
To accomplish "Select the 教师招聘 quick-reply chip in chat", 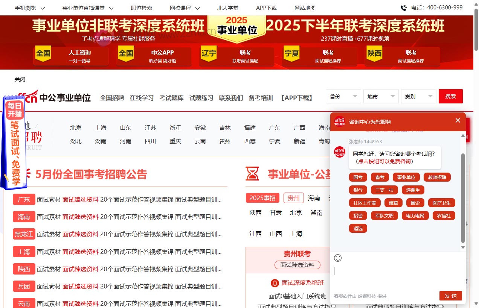I will coord(437,177).
